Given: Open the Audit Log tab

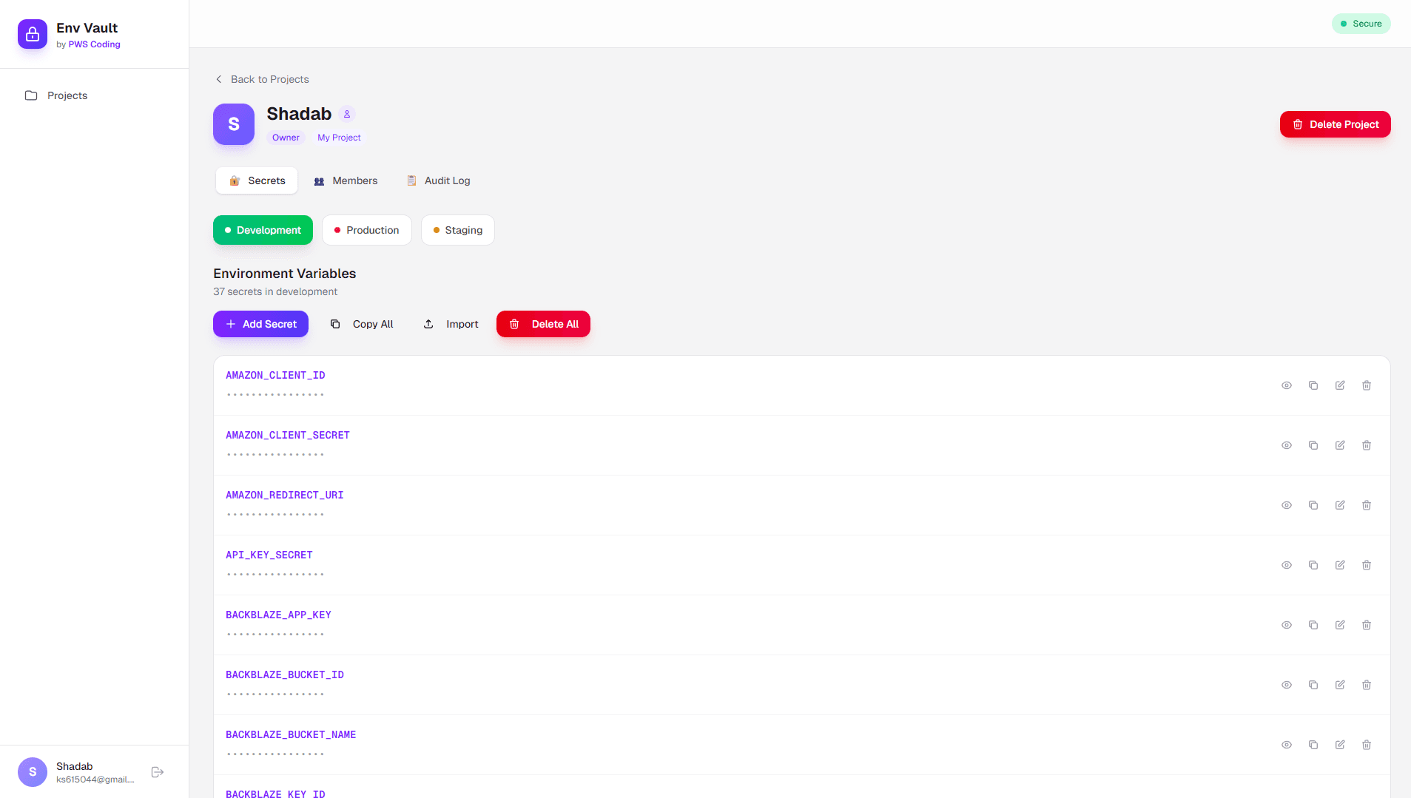Looking at the screenshot, I should (438, 180).
